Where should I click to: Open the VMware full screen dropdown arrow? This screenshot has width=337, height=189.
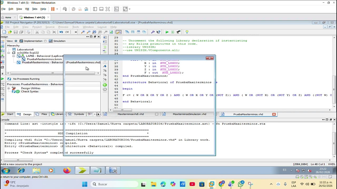tap(130, 9)
